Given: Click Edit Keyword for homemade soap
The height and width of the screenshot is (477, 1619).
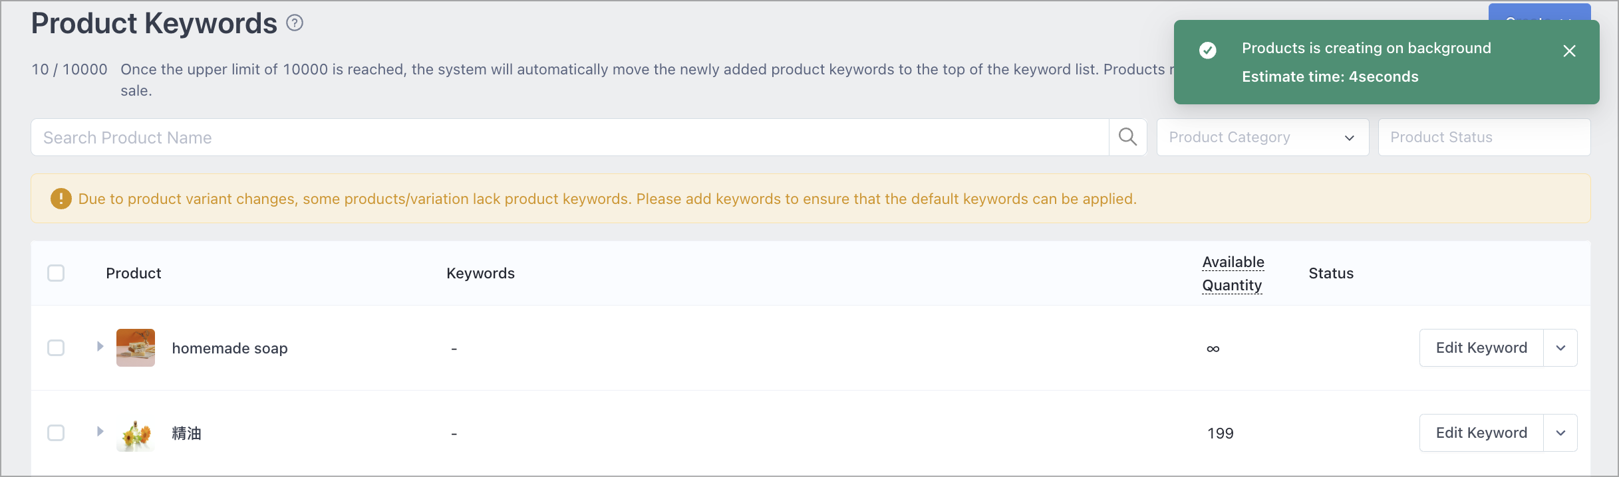Looking at the screenshot, I should (1481, 347).
